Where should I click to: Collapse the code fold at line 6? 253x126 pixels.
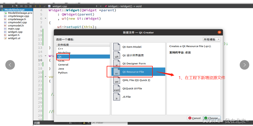(x=45, y=18)
